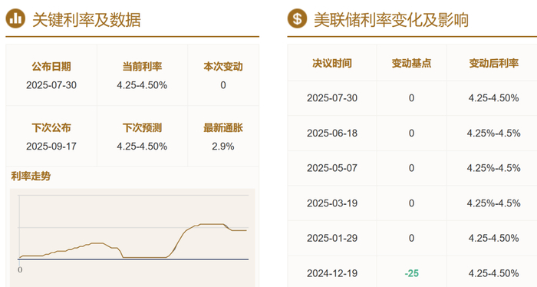Select the 2025-03-19 decision date
This screenshot has height=287, width=537.
[x=332, y=203]
